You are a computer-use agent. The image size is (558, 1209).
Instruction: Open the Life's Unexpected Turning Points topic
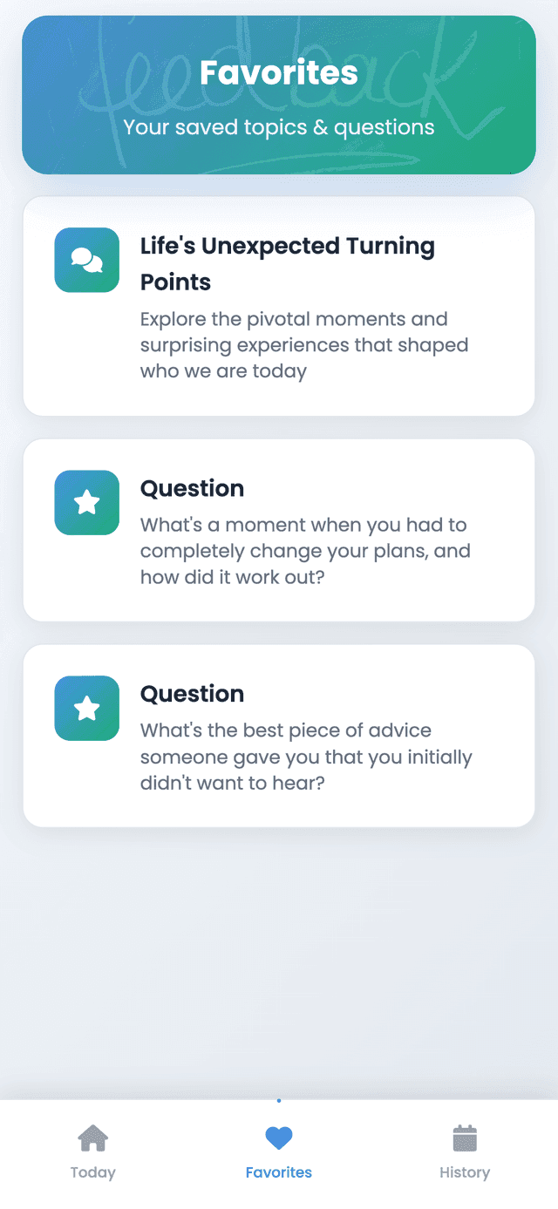click(x=279, y=305)
